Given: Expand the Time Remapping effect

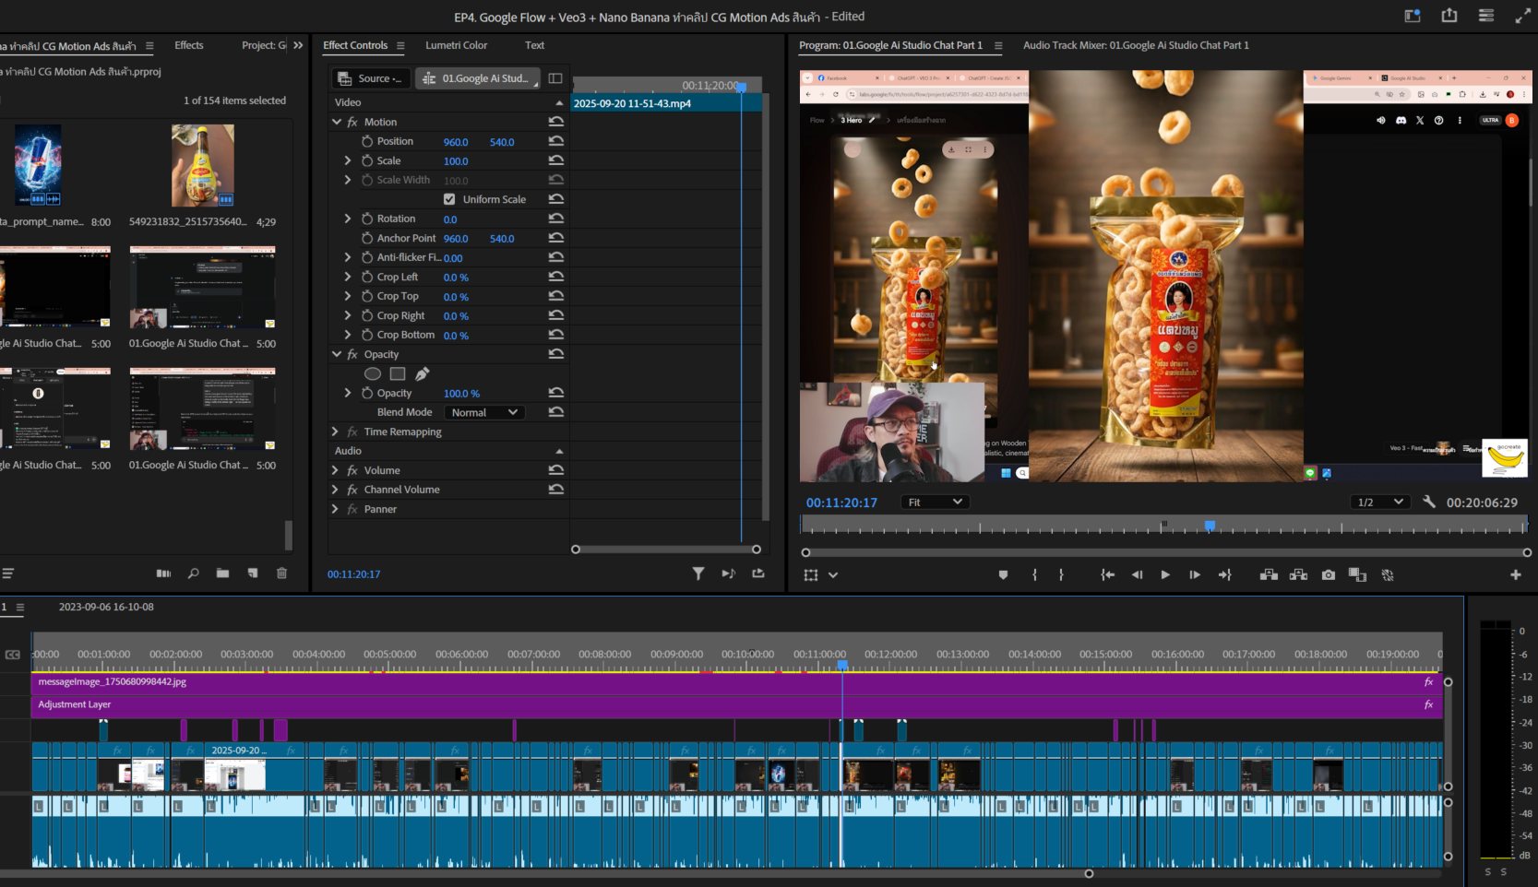Looking at the screenshot, I should 335,432.
